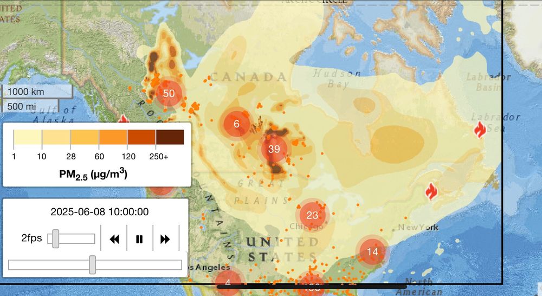Open the fire cluster marker labeled 14
Screen dimensions: 542x296
pyautogui.click(x=372, y=252)
